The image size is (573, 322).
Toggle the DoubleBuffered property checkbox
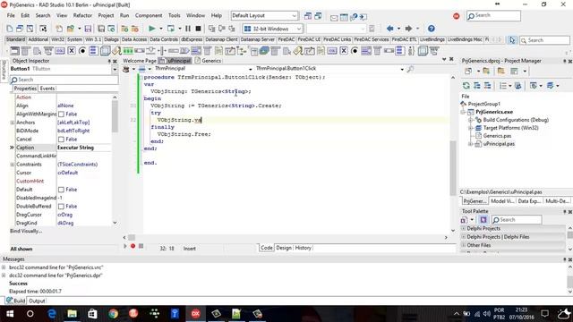click(62, 207)
